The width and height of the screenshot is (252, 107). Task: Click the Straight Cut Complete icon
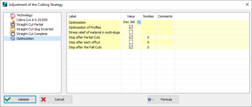pos(13,34)
